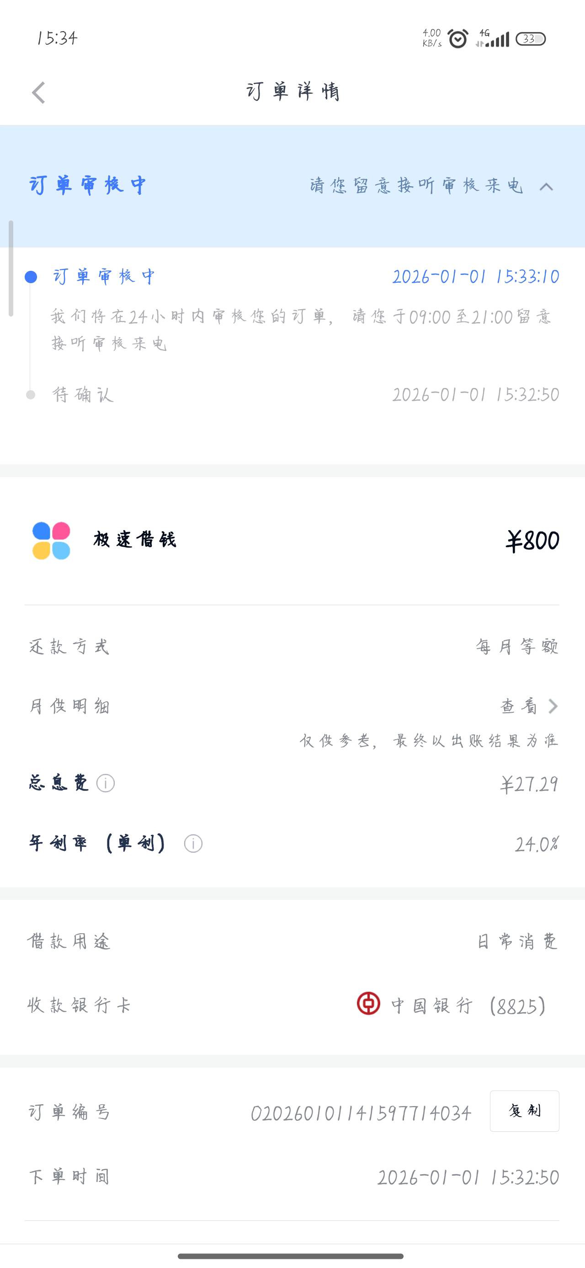This screenshot has height=1268, width=585.
Task: Collapse the order status timeline chevron
Action: [x=546, y=187]
